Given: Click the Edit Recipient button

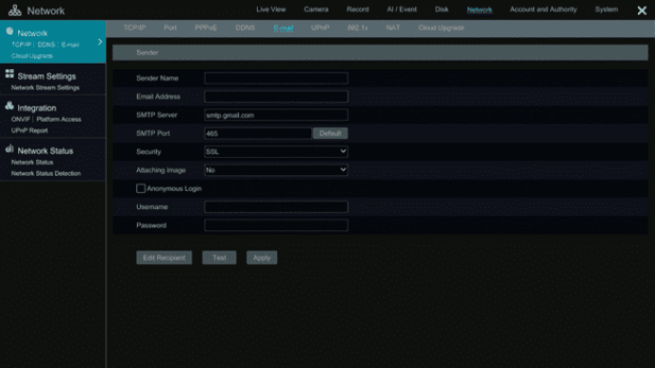Looking at the screenshot, I should [164, 258].
